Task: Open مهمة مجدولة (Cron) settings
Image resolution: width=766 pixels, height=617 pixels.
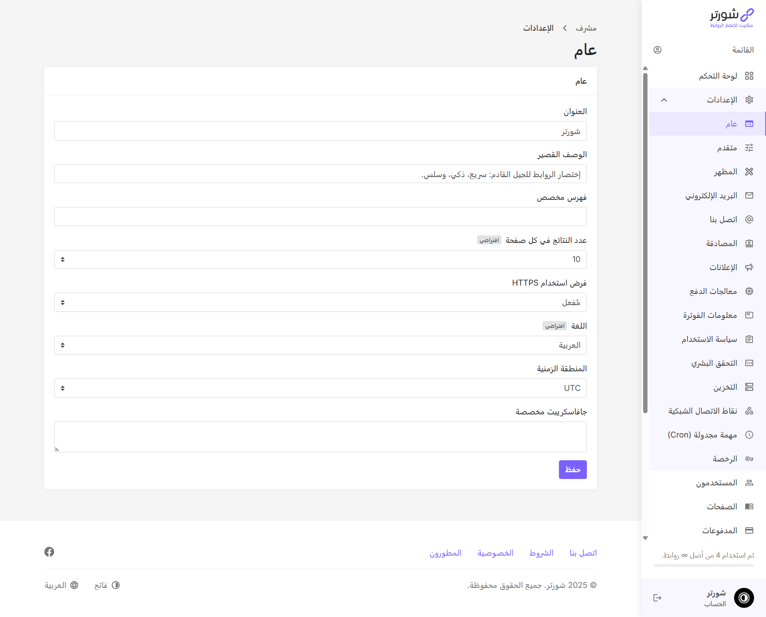Action: (702, 435)
